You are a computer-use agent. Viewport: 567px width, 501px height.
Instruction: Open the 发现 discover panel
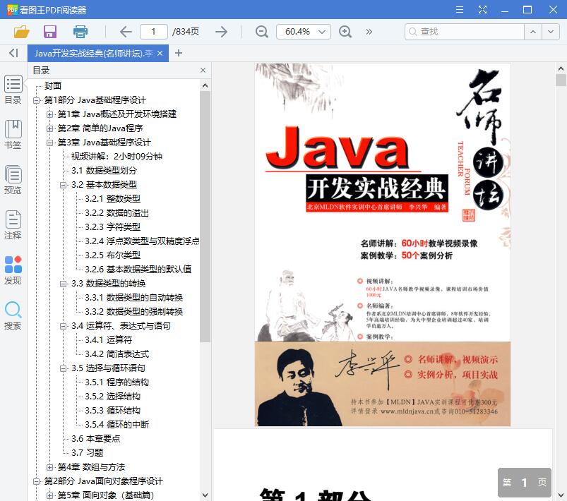coord(13,270)
